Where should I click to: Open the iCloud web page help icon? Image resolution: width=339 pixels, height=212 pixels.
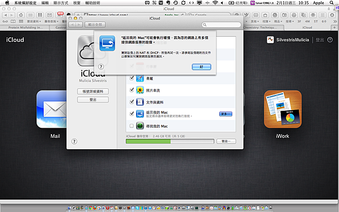pyautogui.click(x=330, y=40)
